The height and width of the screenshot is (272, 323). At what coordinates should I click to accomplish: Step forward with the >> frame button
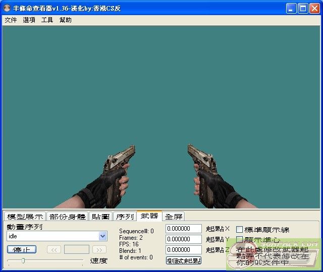pyautogui.click(x=99, y=250)
